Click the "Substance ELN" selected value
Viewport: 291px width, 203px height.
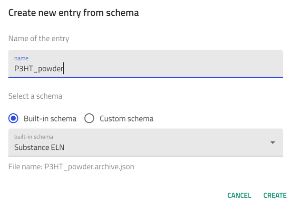[39, 147]
